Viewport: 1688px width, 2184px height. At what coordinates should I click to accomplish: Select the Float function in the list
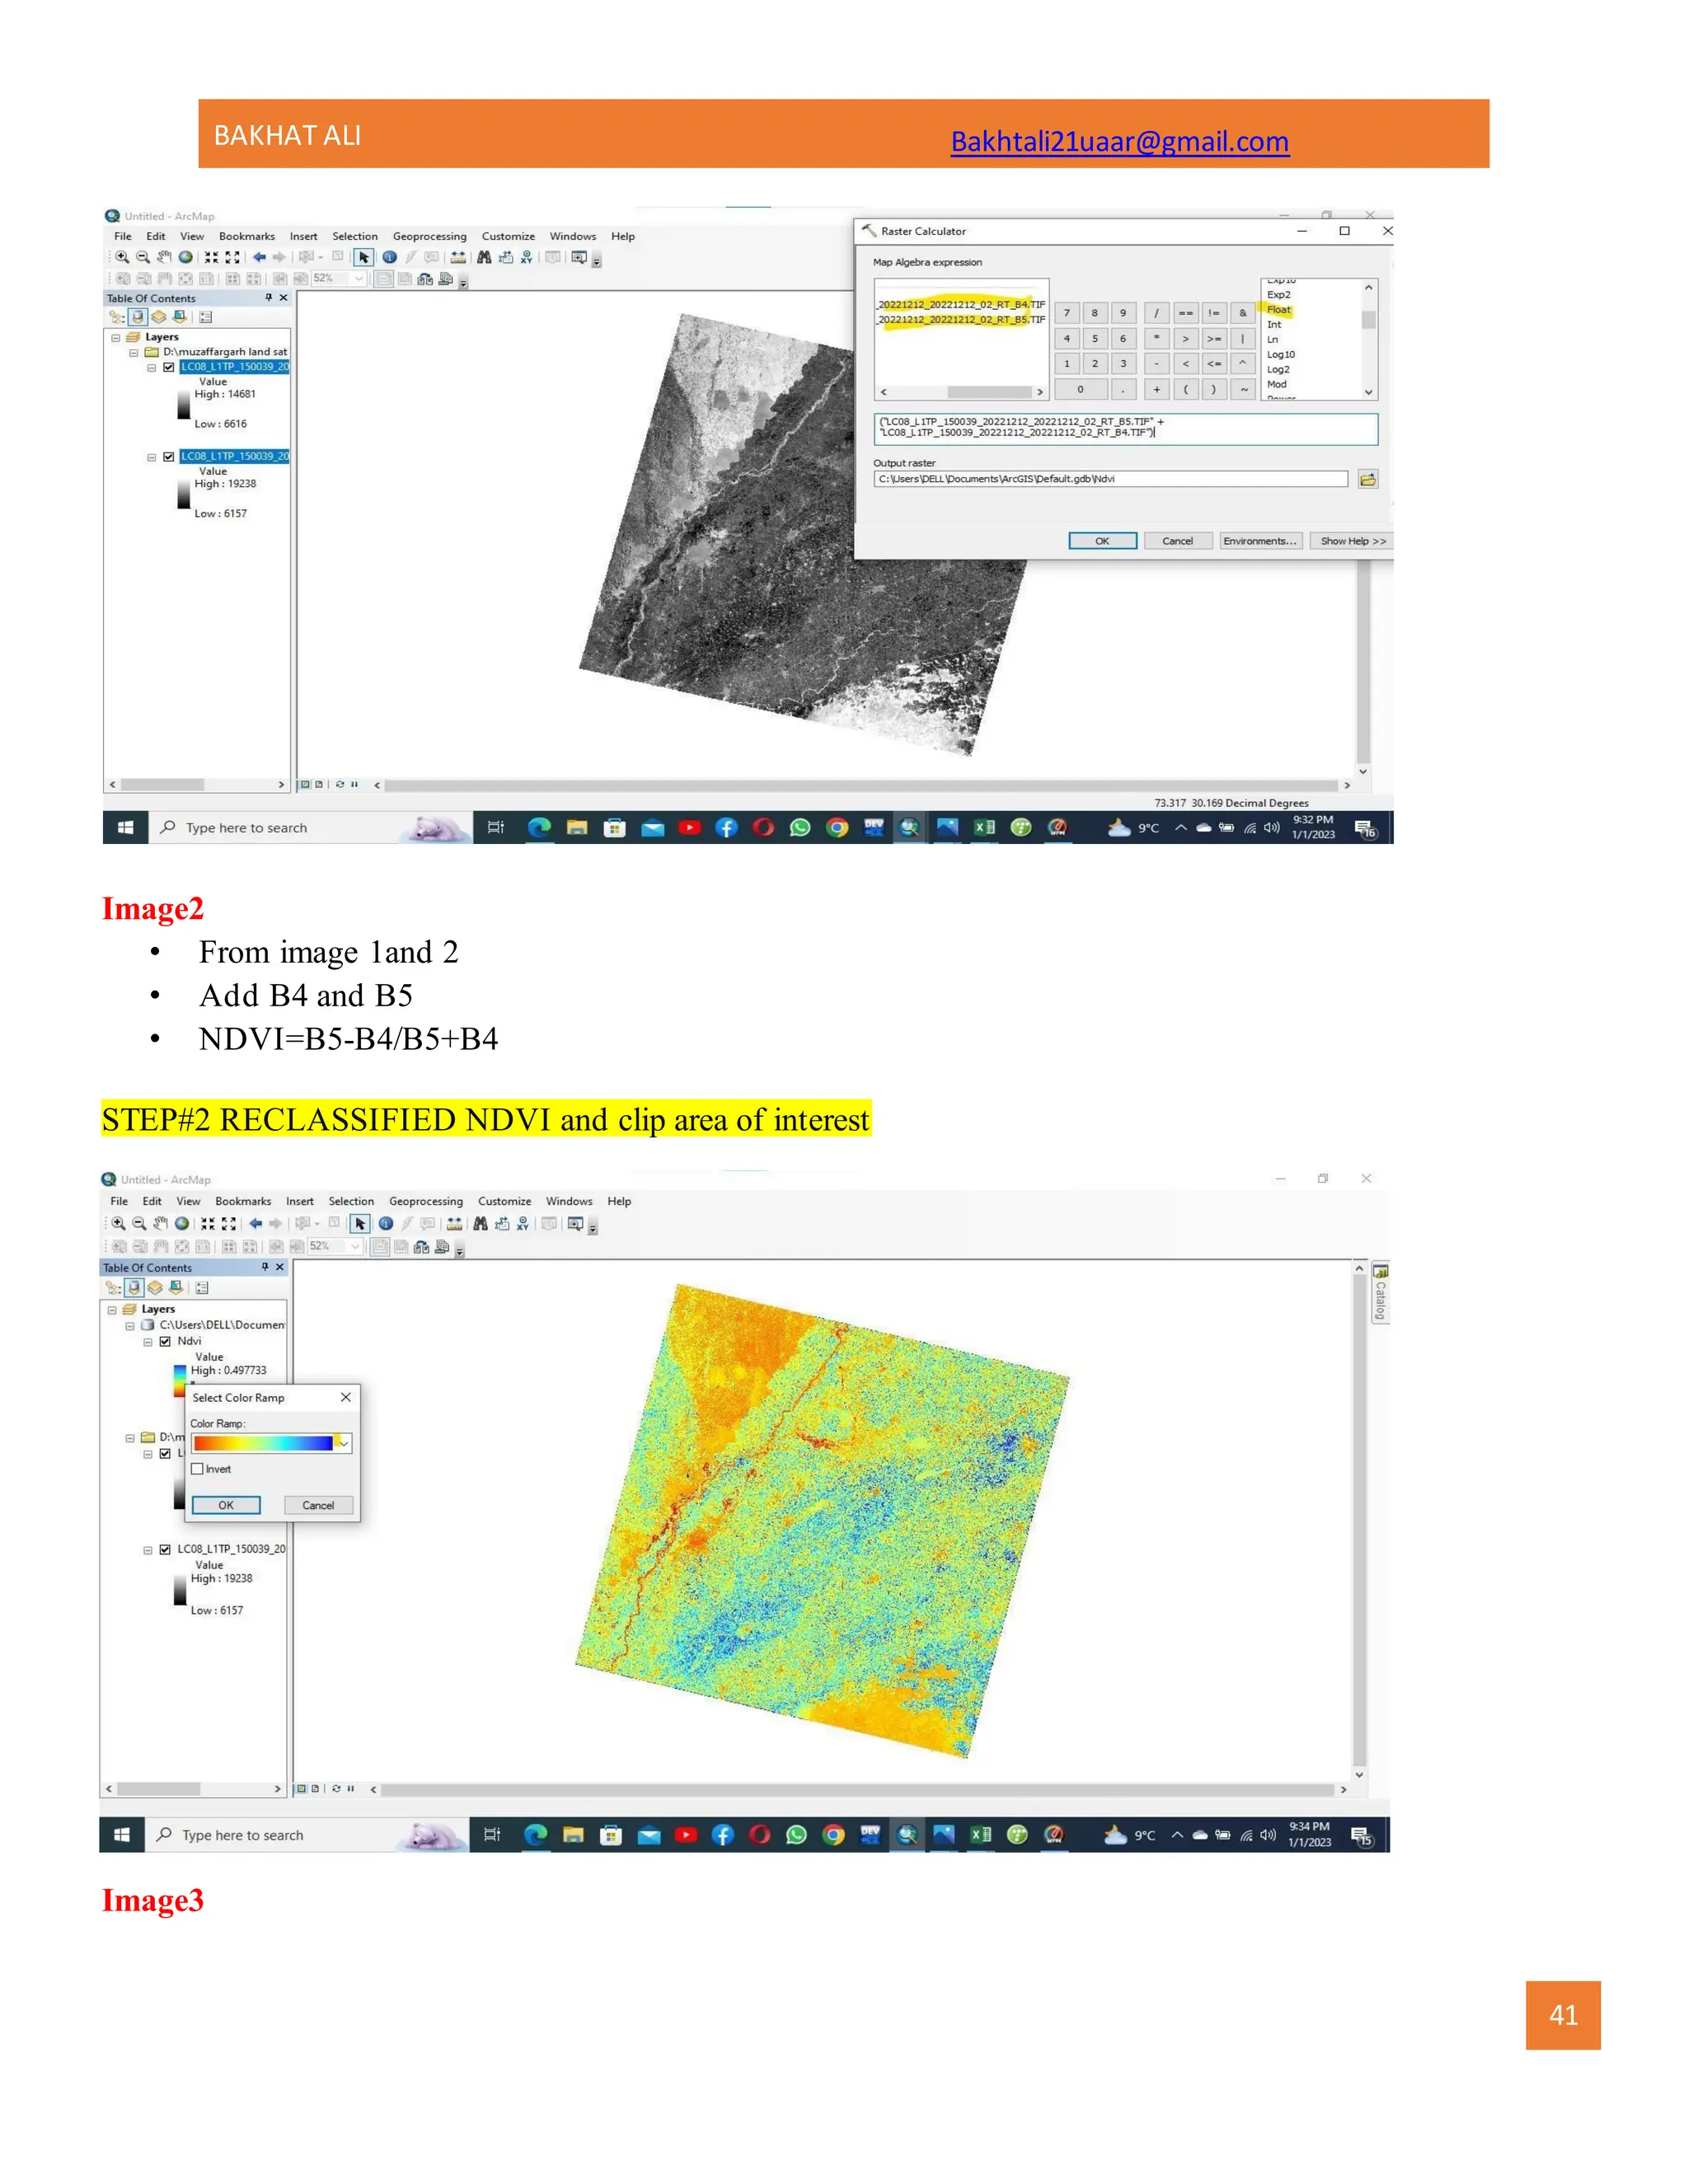coord(1279,310)
